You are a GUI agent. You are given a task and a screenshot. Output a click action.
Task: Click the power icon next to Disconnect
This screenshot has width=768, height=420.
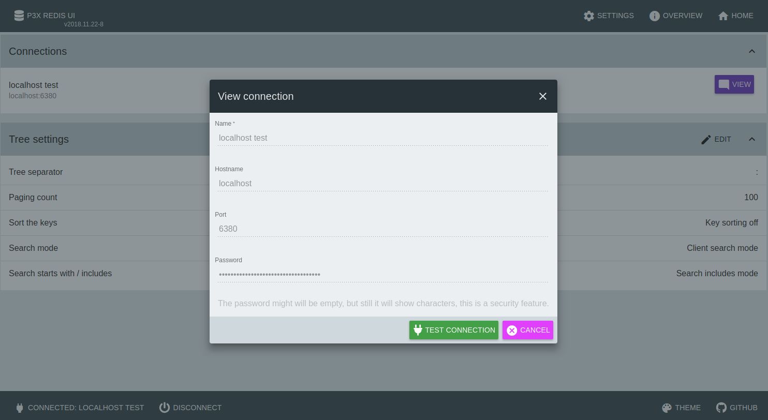pyautogui.click(x=165, y=408)
